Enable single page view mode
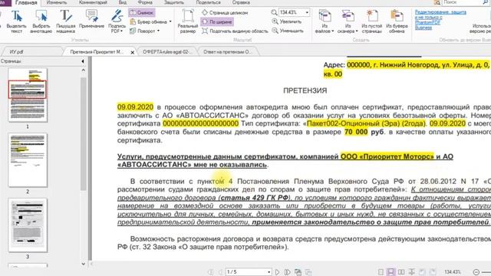The width and height of the screenshot is (491, 276). pos(381,272)
